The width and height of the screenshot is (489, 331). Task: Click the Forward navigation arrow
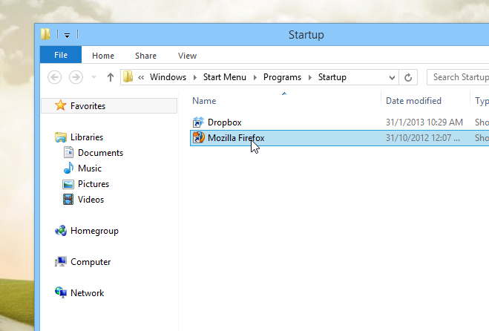76,77
